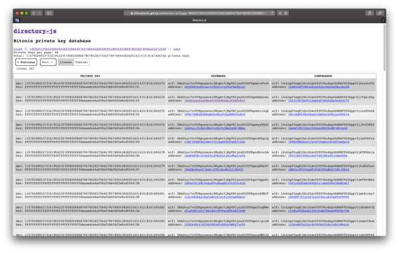
Task: Decrease text size with the small A button
Action: coord(280,13)
